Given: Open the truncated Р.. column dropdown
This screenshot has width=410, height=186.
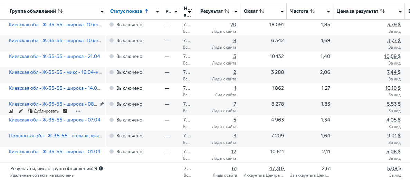Looking at the screenshot, I should coord(176,11).
